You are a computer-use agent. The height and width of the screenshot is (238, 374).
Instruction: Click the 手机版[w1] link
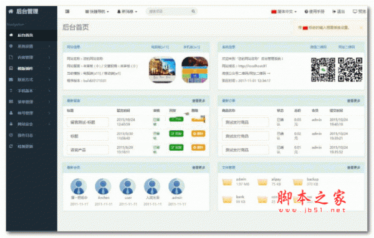(x=191, y=47)
